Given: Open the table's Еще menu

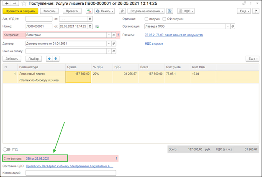Looking at the screenshot, I should [252, 59].
